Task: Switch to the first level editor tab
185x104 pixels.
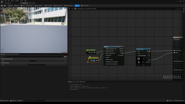Action: (x=9, y=3)
